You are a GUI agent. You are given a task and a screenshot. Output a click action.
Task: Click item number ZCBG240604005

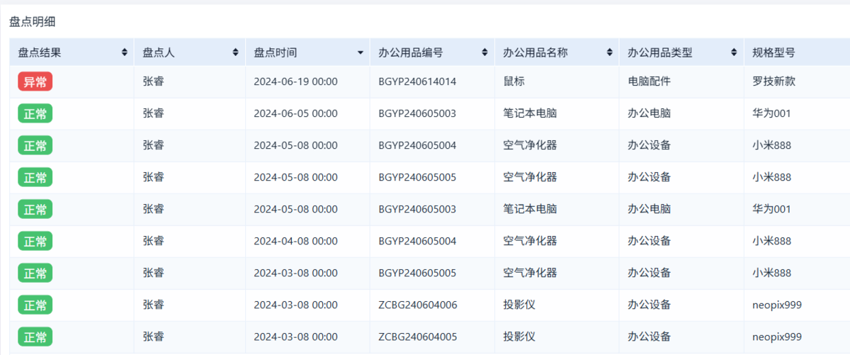[x=417, y=337]
